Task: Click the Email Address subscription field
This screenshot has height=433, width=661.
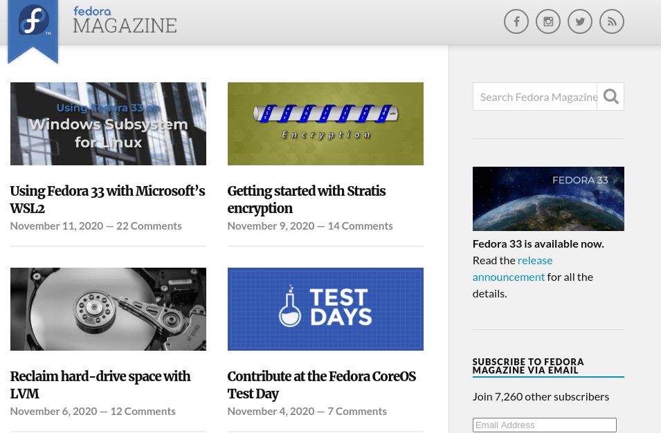Action: [544, 425]
